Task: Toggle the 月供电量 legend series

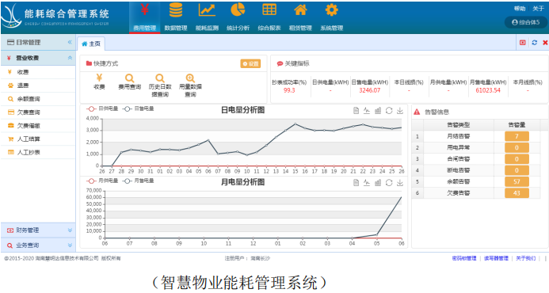Action: pyautogui.click(x=102, y=181)
